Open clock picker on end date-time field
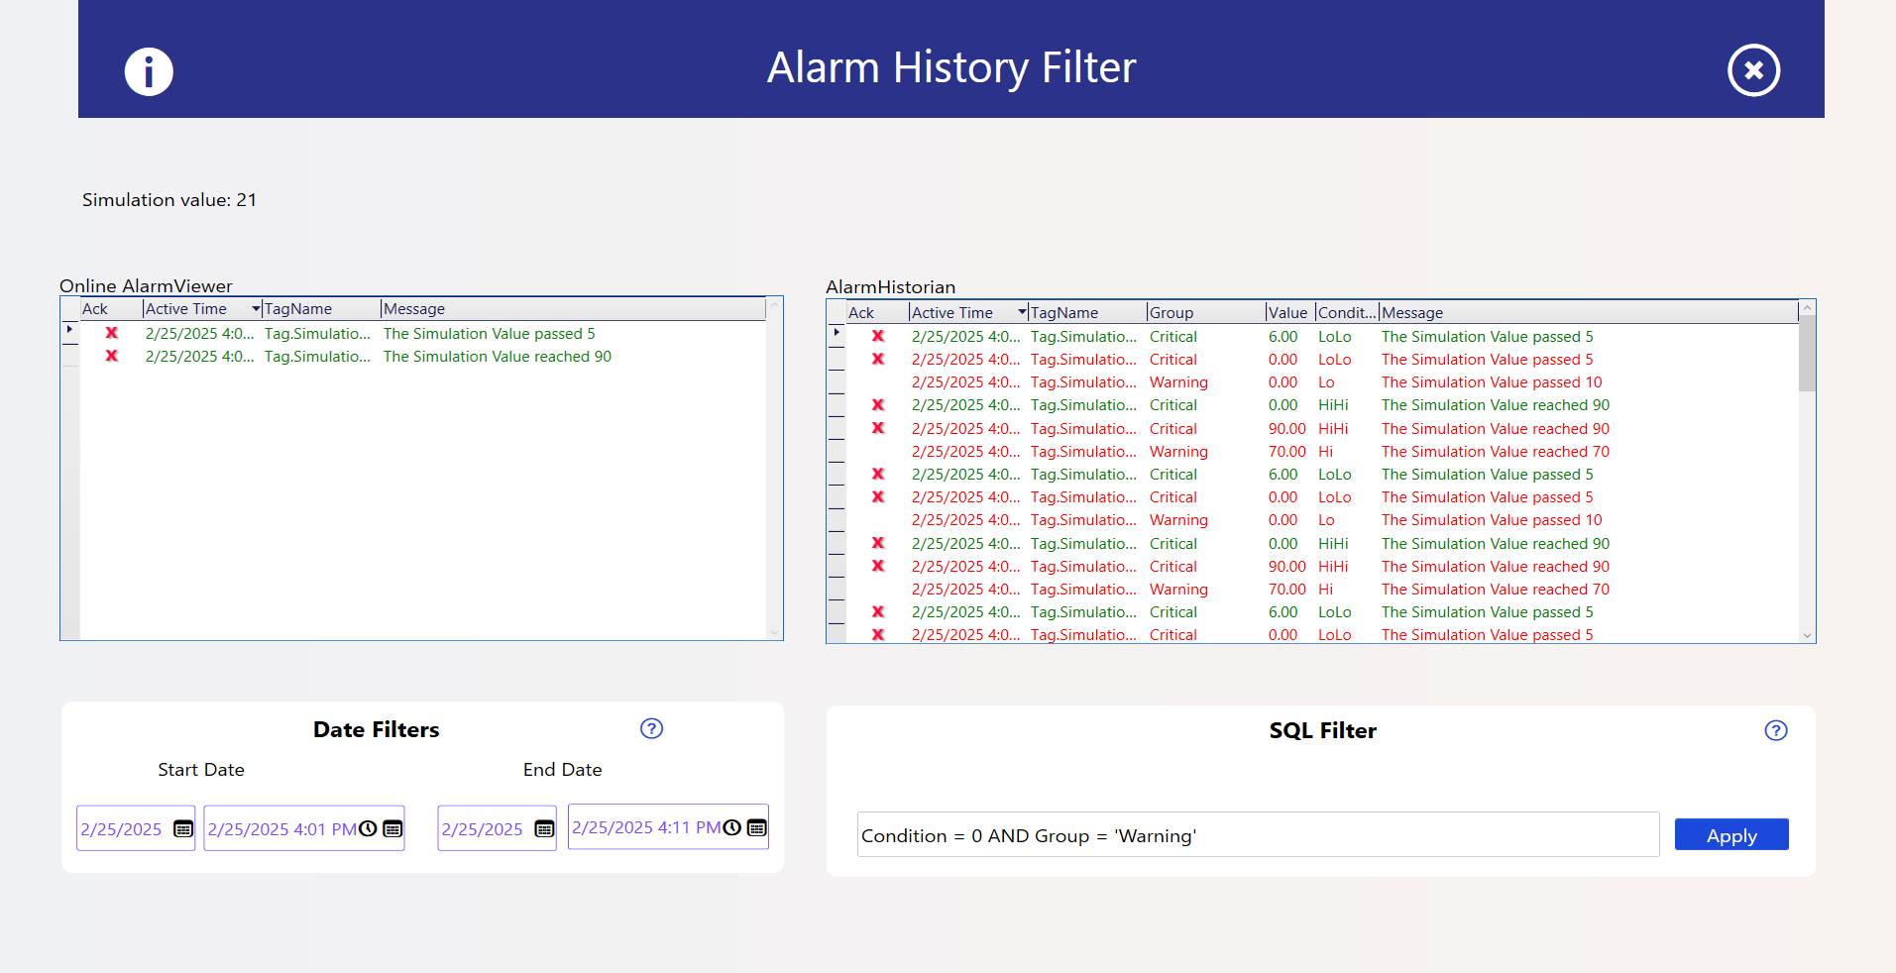Screen dimensions: 1896x973 [732, 827]
